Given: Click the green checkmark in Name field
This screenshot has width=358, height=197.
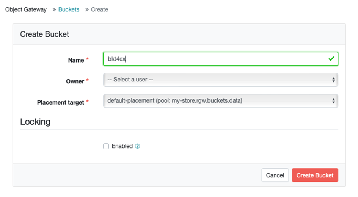Looking at the screenshot, I should click(331, 59).
